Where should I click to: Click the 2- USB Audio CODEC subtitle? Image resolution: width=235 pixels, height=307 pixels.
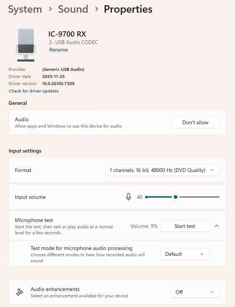pos(73,42)
